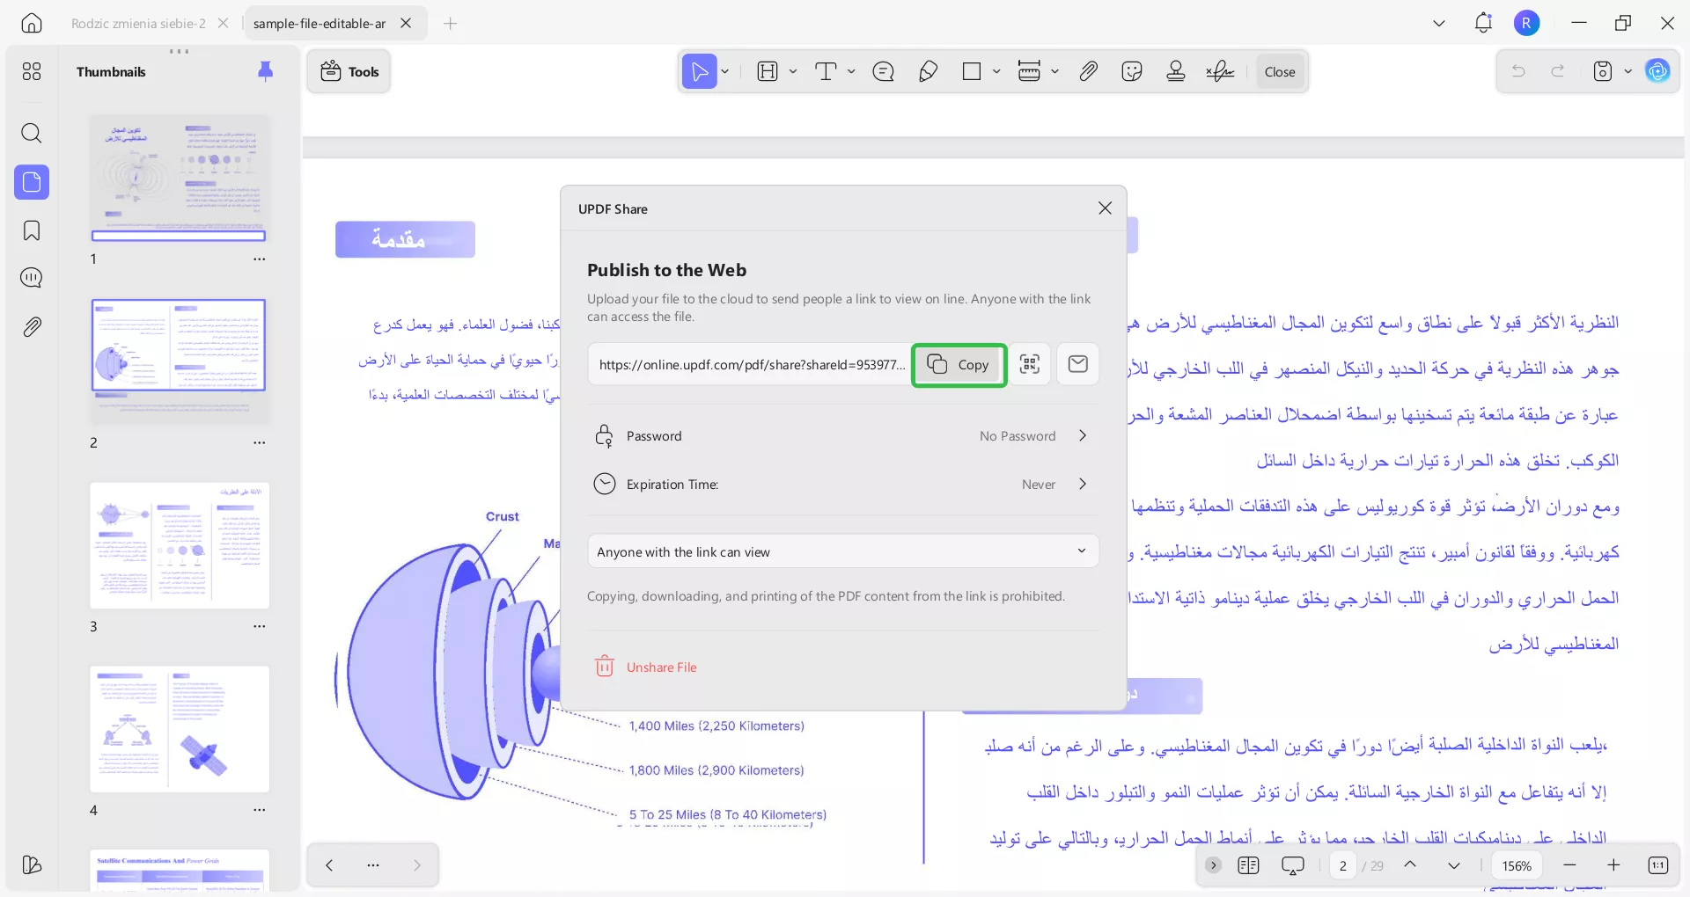Screen dimensions: 1690x897
Task: Expand the Expiration Time setting
Action: (x=1082, y=484)
